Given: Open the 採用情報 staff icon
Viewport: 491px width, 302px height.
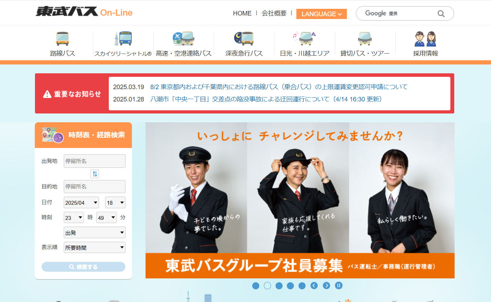Looking at the screenshot, I should click(425, 39).
